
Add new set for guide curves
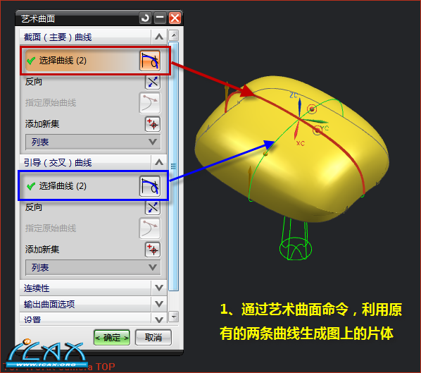click(153, 250)
